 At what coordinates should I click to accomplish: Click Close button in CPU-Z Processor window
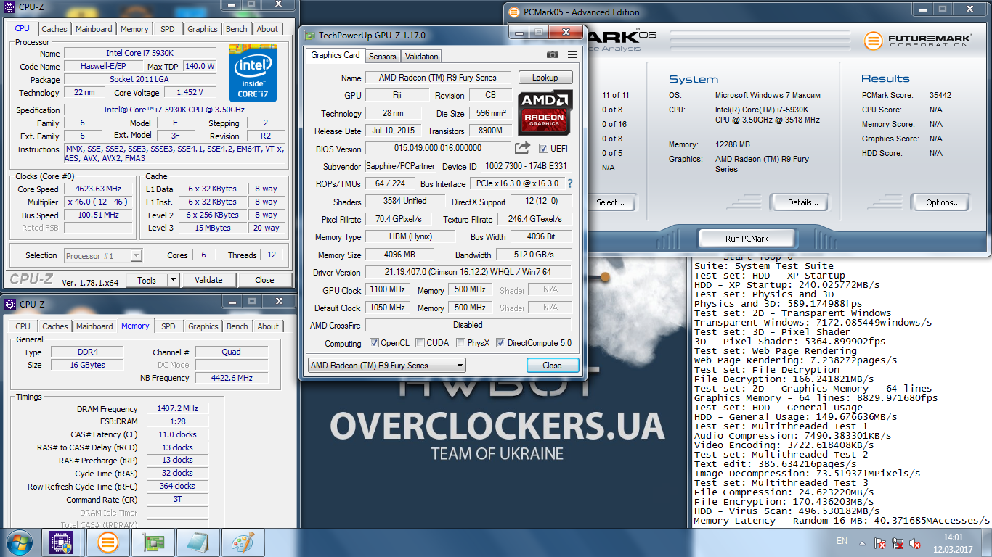[264, 280]
